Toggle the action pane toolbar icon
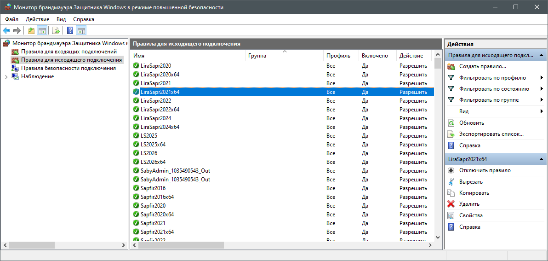This screenshot has height=261, width=548. pos(81,31)
